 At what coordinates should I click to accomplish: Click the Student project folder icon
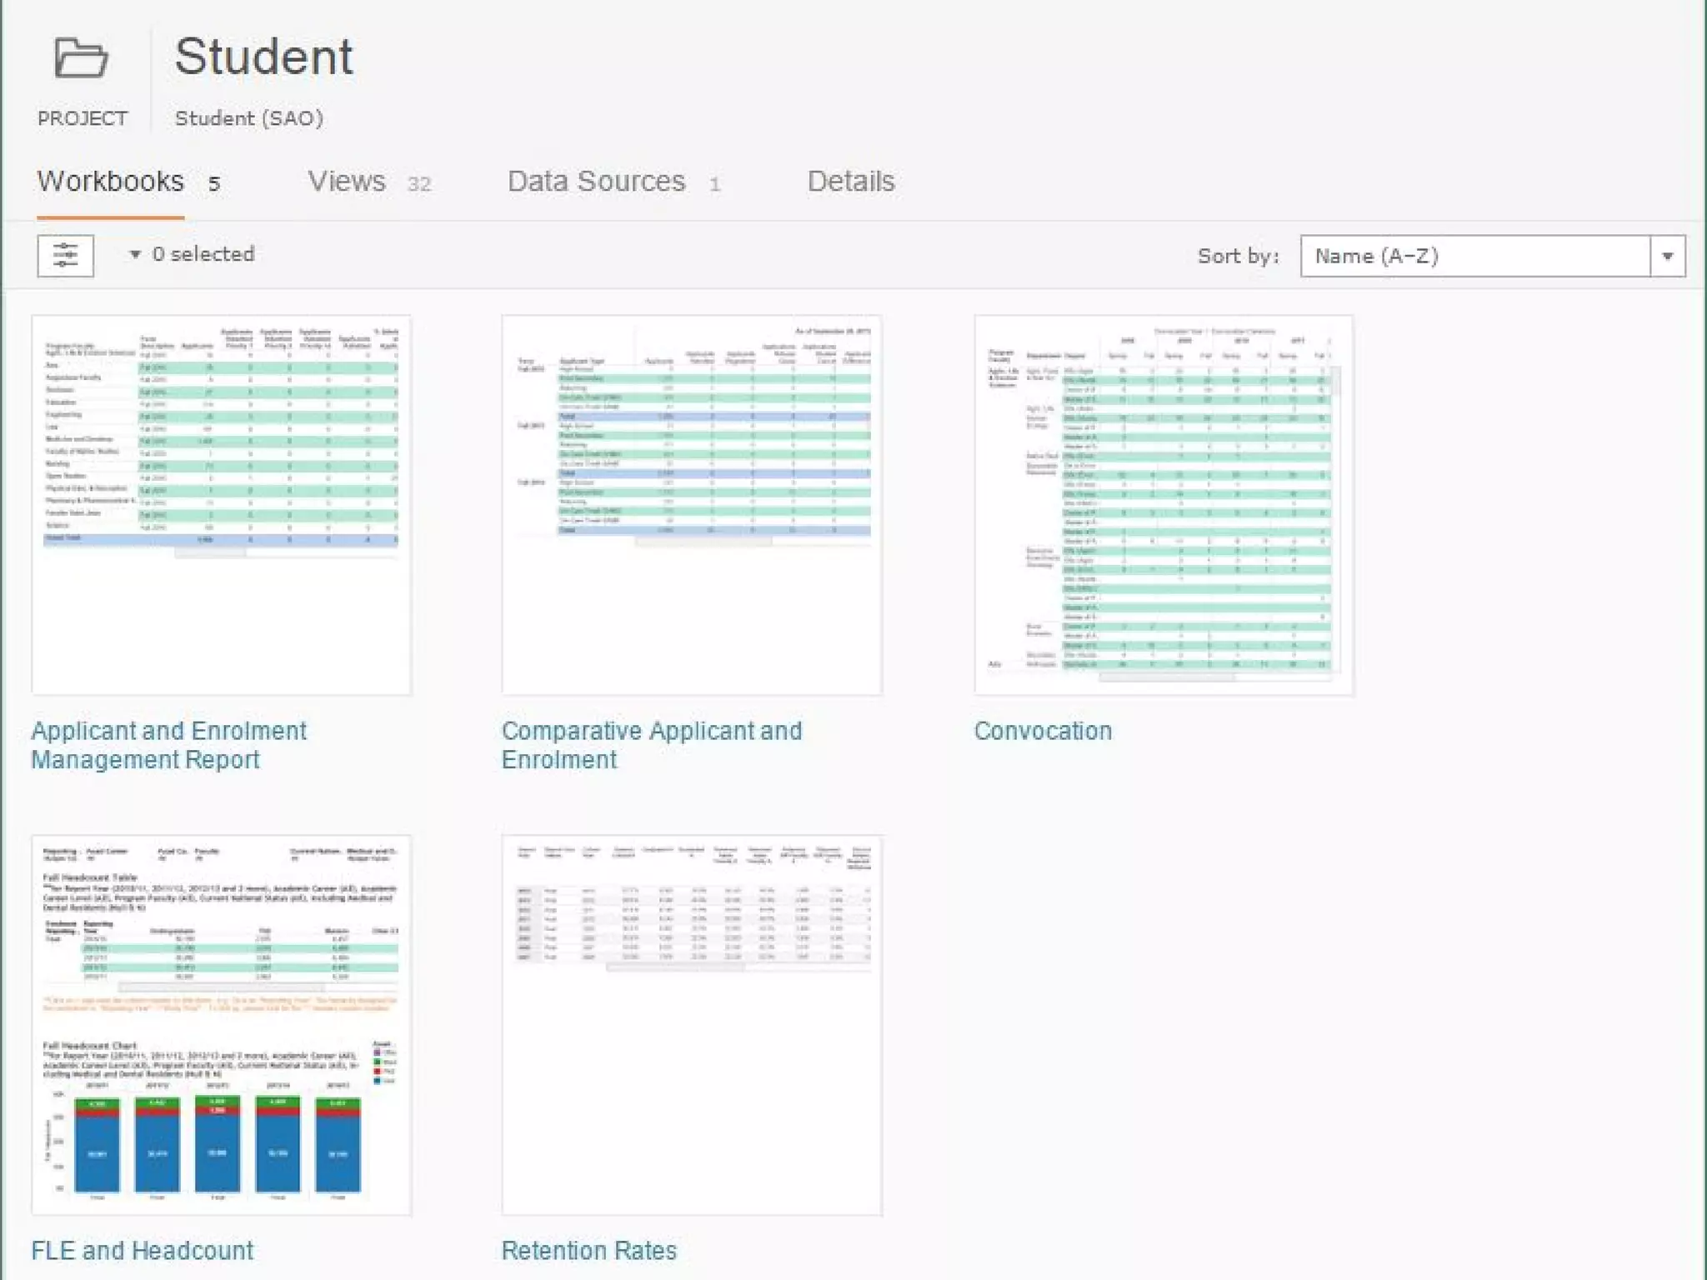click(81, 58)
